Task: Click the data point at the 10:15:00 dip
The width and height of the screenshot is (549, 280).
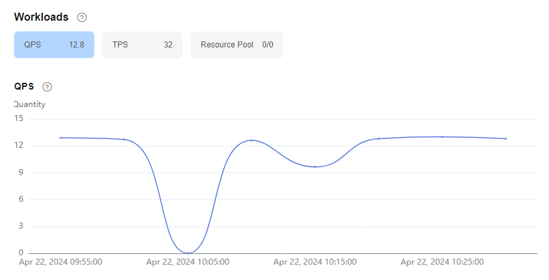Action: pyautogui.click(x=315, y=167)
